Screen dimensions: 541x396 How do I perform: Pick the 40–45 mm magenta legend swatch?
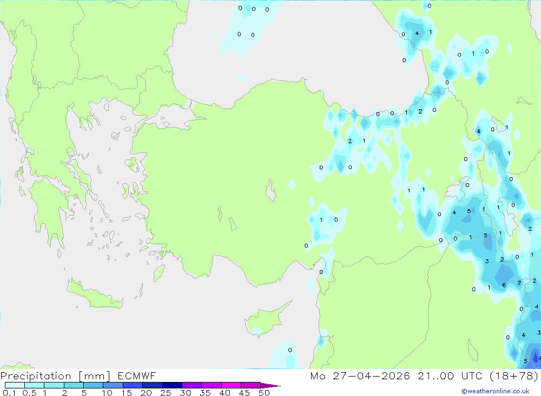click(x=231, y=385)
